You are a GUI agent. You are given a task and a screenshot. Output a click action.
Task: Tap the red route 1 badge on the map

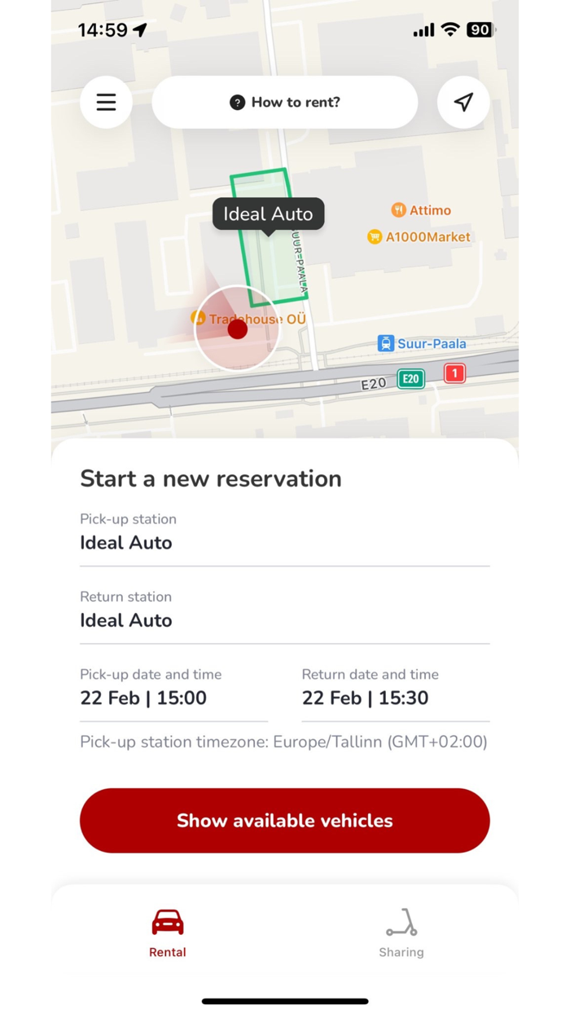[x=454, y=373]
